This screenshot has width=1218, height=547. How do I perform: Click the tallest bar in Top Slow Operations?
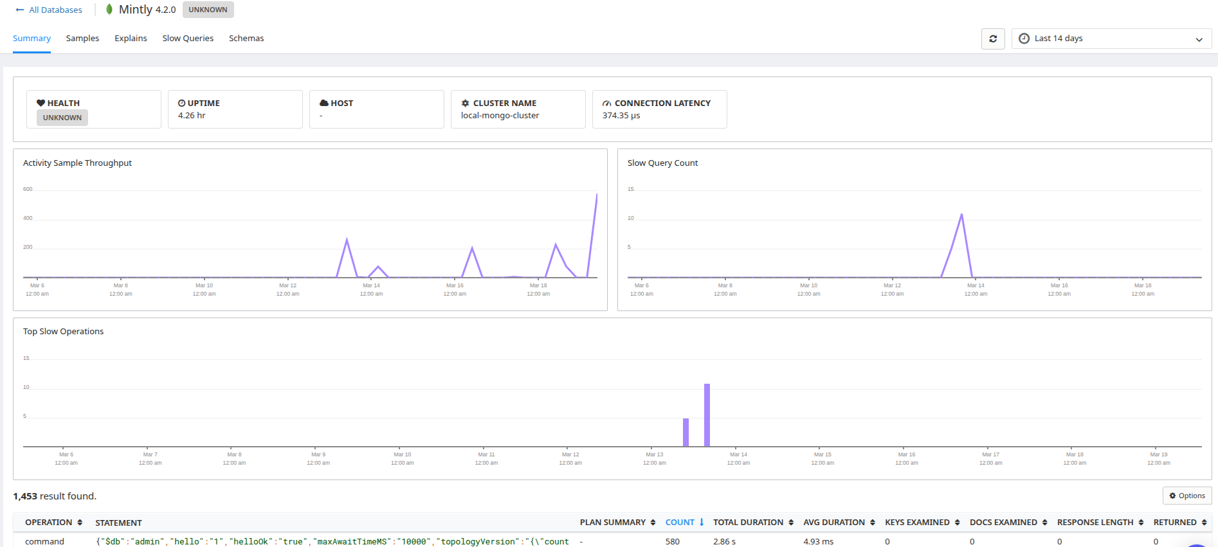click(x=707, y=415)
